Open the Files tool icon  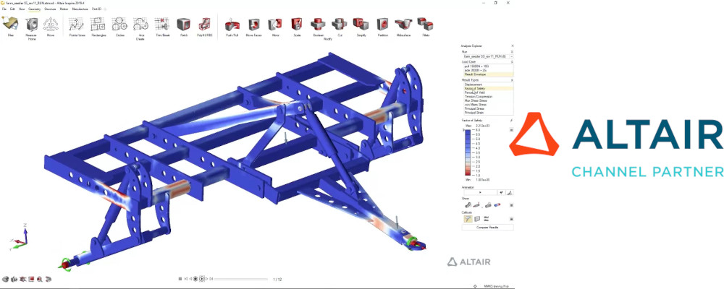coord(9,24)
